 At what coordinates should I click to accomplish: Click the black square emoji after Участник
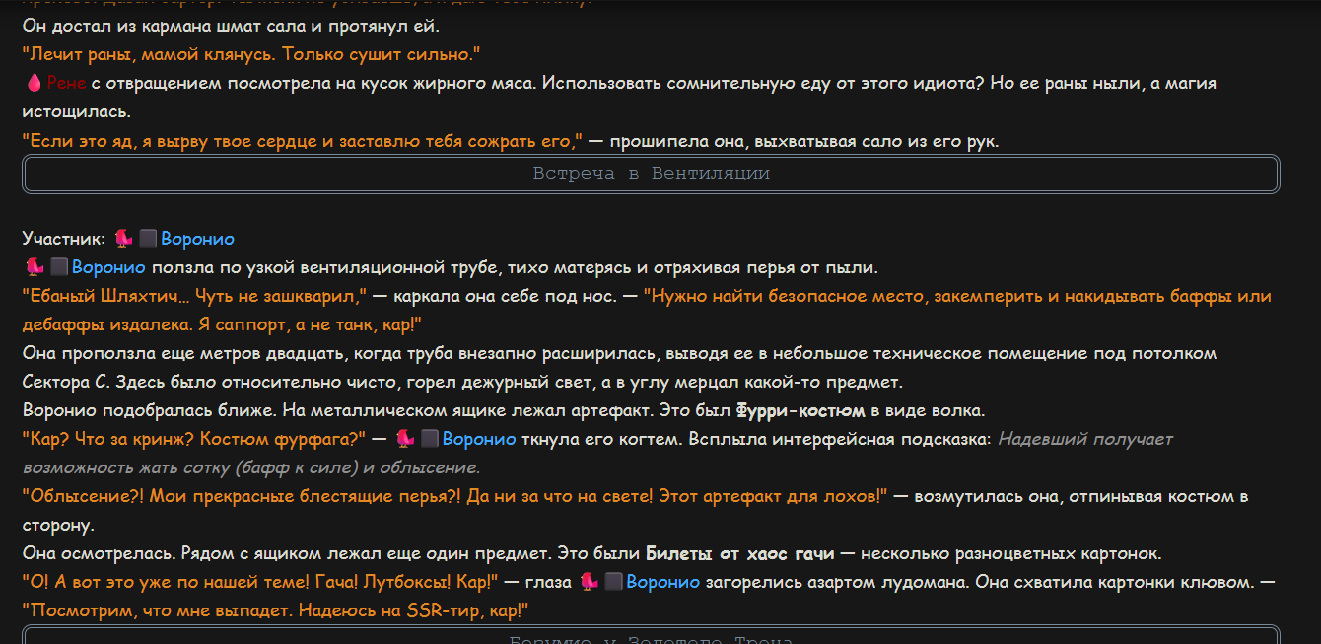[148, 239]
